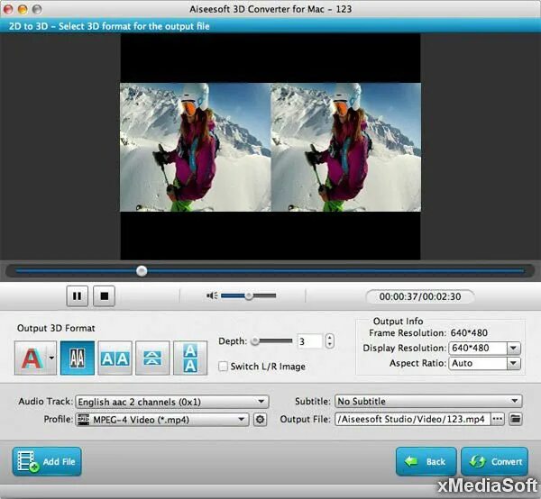Image resolution: width=541 pixels, height=499 pixels.
Task: Select the Anaglyph 3D format icon
Action: point(31,358)
